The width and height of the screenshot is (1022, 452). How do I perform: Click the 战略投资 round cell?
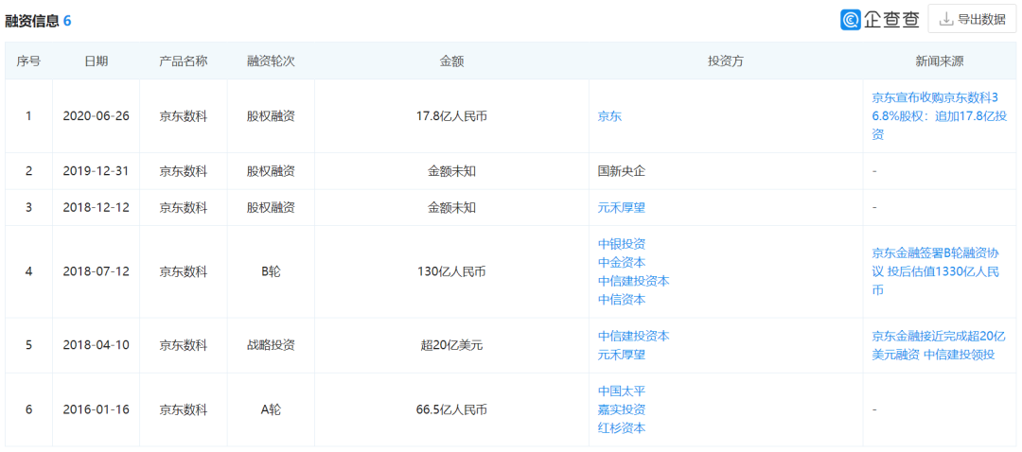271,345
